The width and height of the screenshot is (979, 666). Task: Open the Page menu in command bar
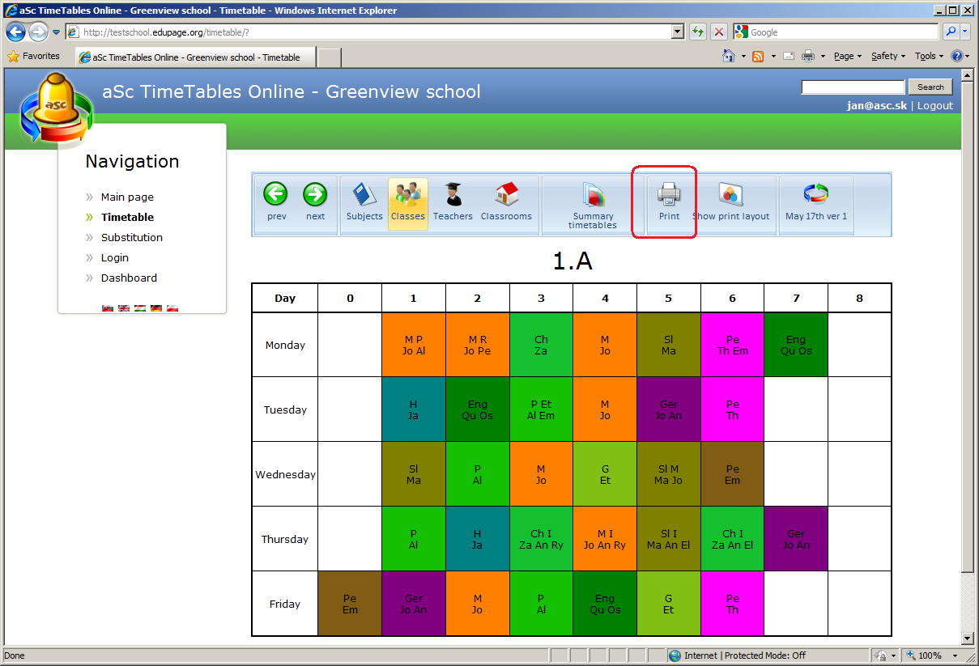[847, 56]
